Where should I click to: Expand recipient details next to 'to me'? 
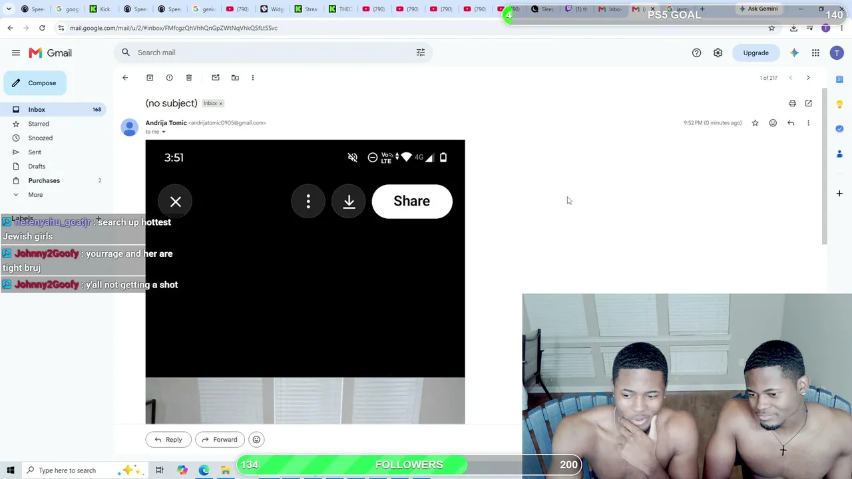[x=164, y=132]
